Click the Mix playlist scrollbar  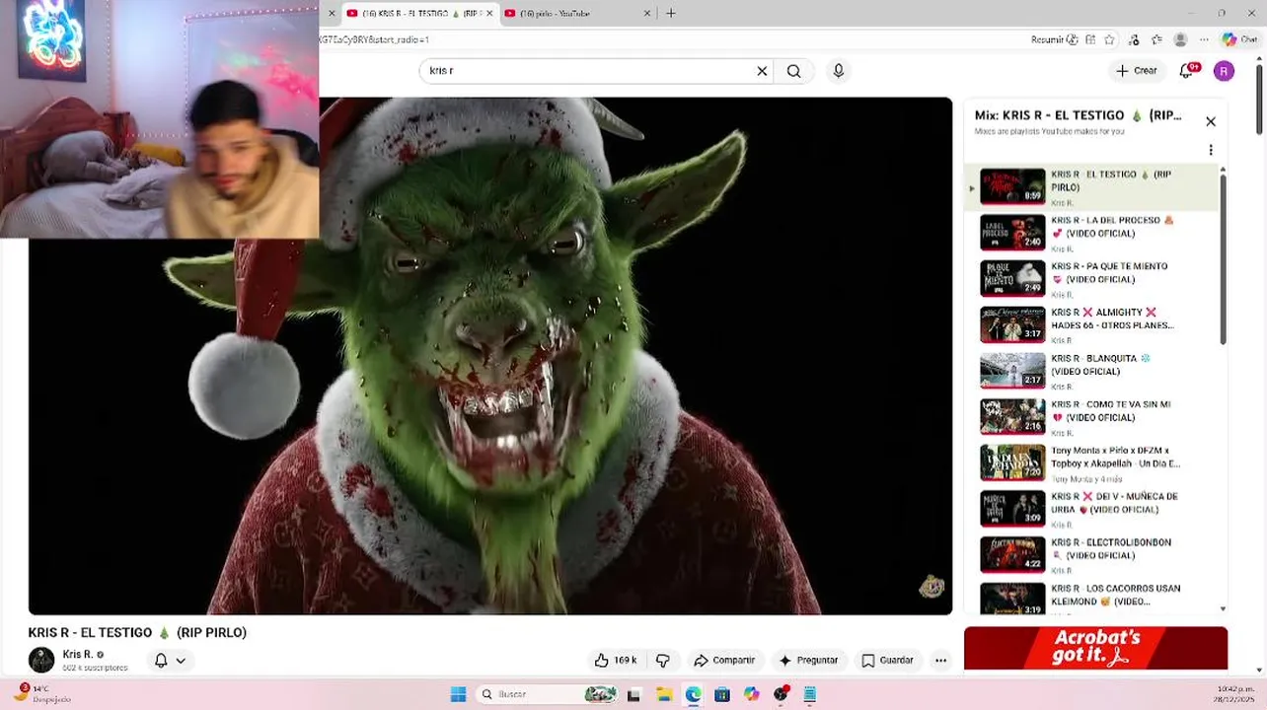click(x=1224, y=258)
